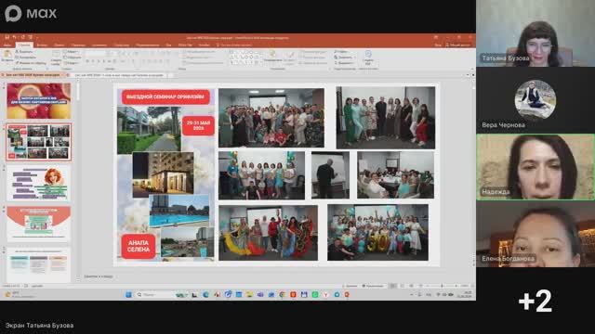Save the presentation via quick access toolbar
595x334 pixels.
click(x=7, y=37)
